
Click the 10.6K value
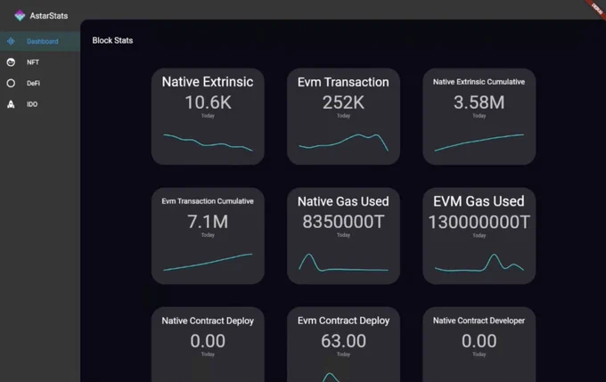click(x=208, y=102)
